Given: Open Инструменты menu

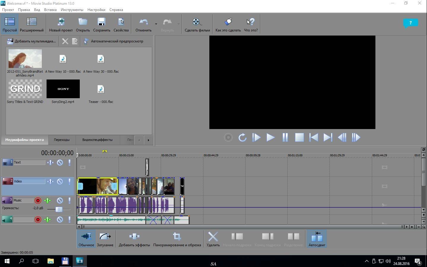Looking at the screenshot, I should pos(72,9).
